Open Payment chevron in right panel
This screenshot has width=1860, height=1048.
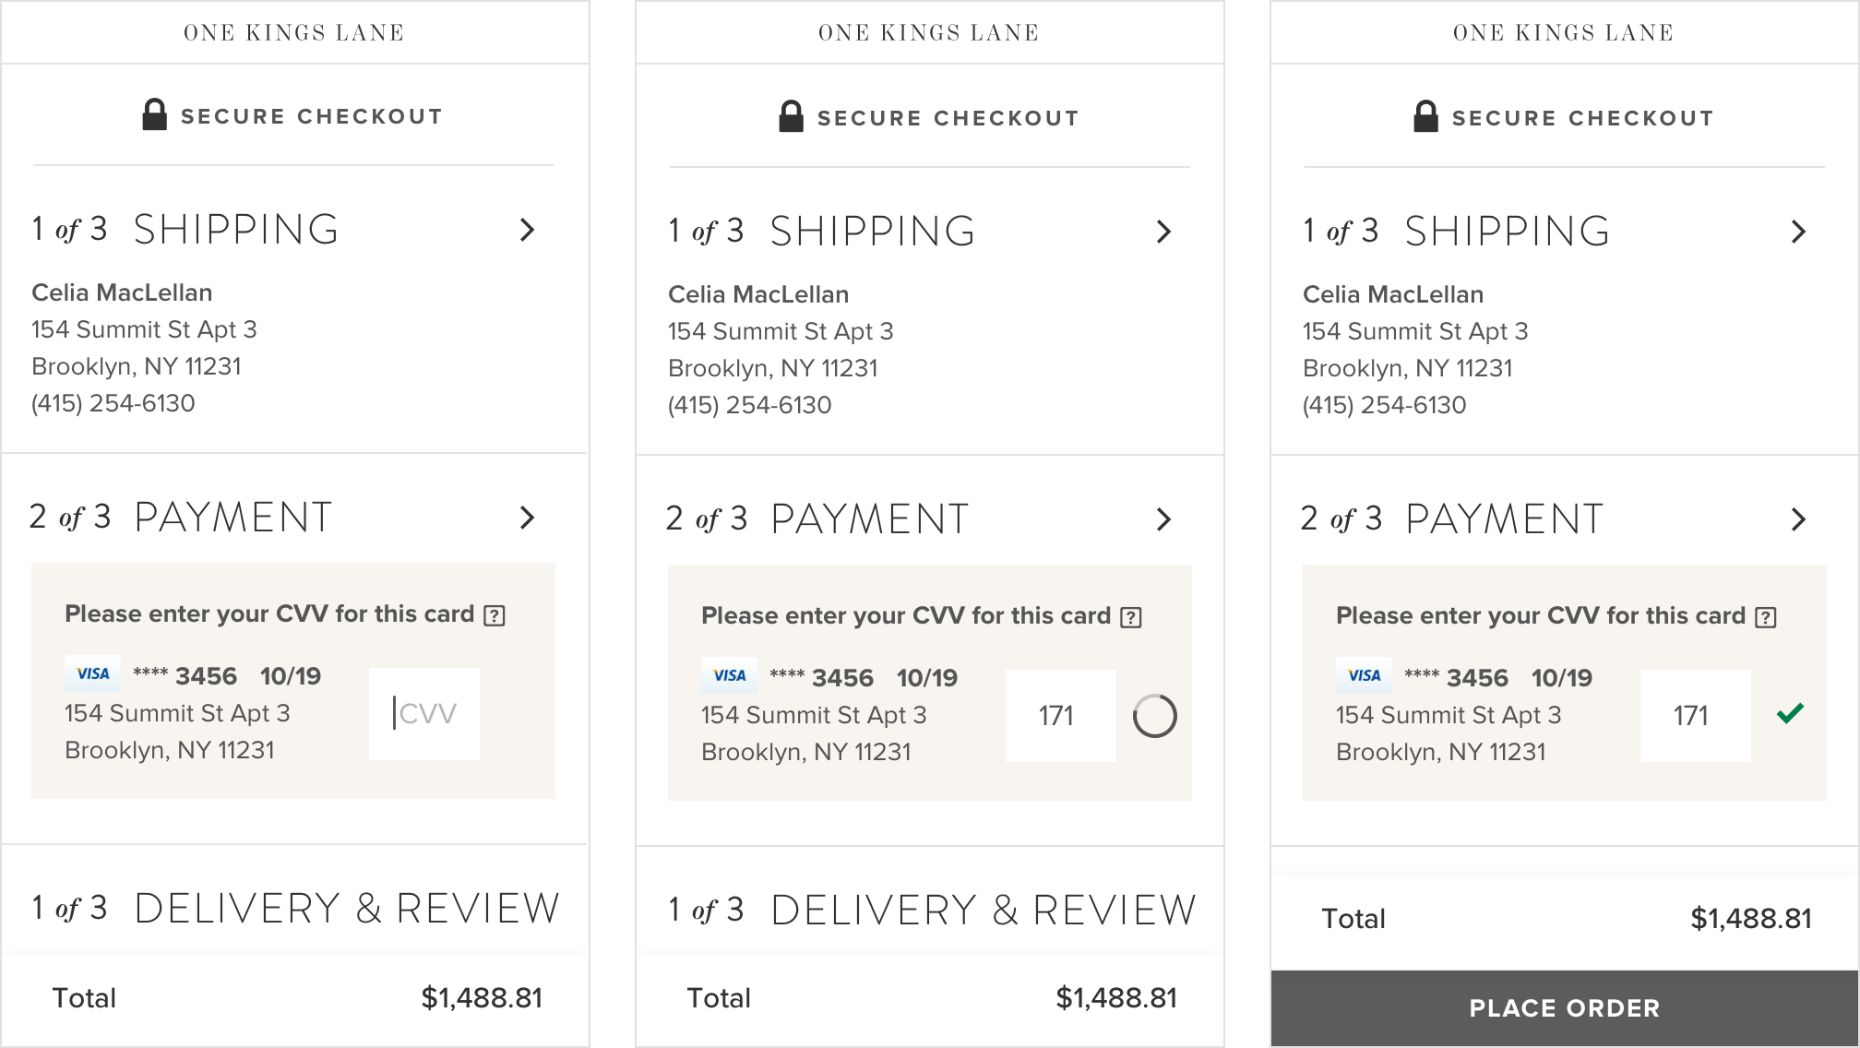(1798, 519)
